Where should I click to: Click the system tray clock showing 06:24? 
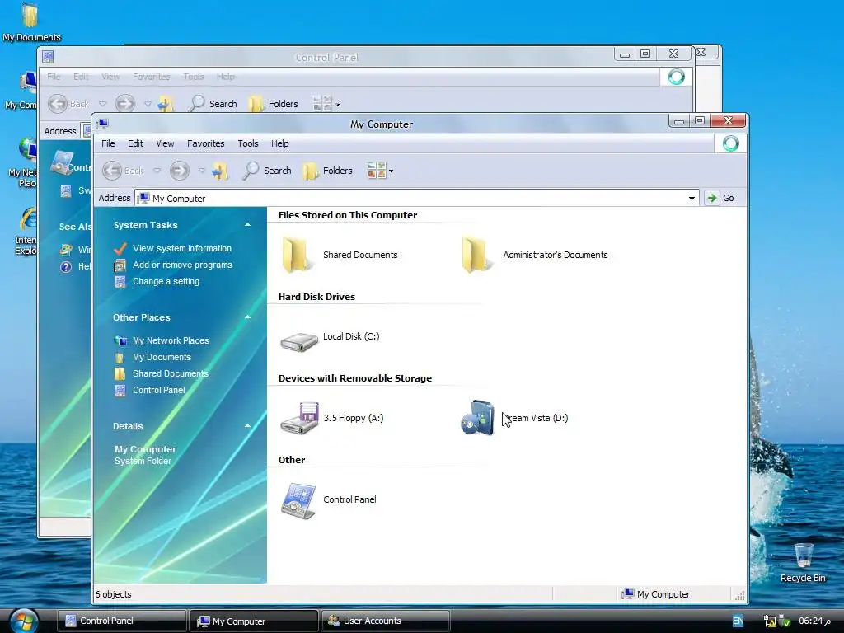coord(814,621)
